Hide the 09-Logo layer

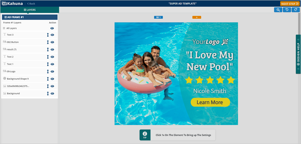(52, 72)
